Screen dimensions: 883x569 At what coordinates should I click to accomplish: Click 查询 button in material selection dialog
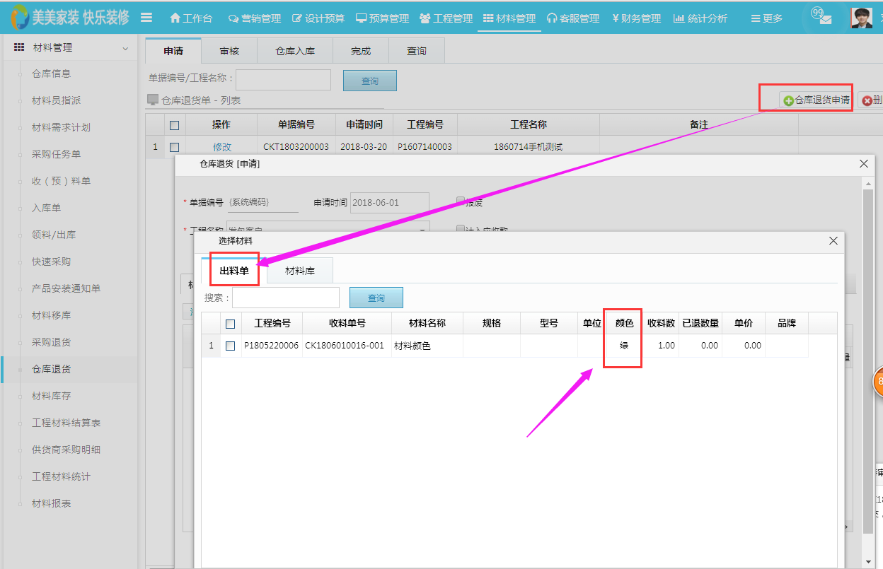point(376,298)
